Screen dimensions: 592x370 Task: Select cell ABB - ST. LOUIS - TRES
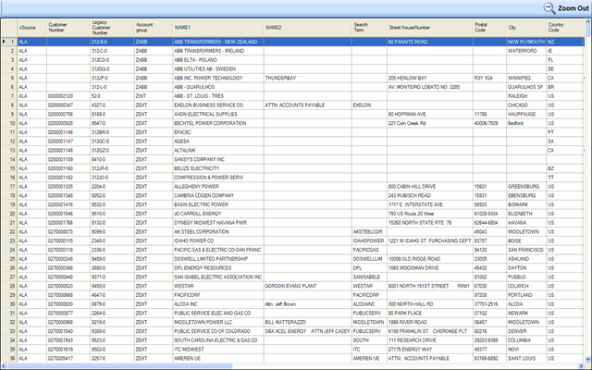pyautogui.click(x=218, y=96)
